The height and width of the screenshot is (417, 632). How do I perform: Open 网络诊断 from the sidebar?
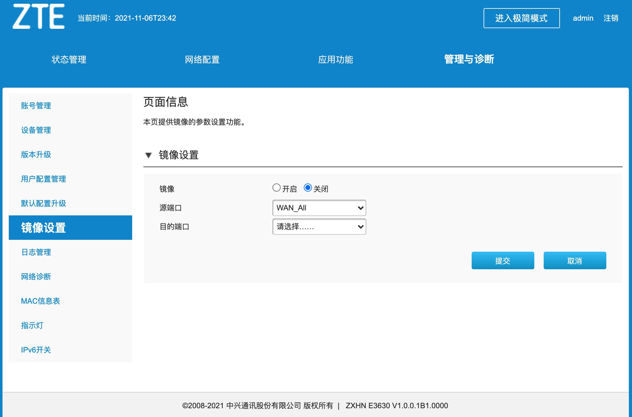tap(36, 277)
